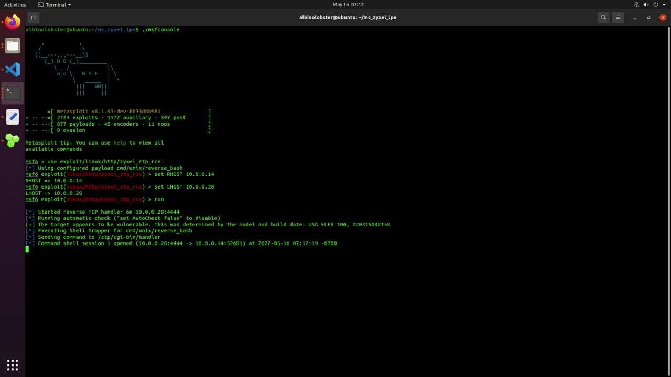671x377 pixels.
Task: Open the green hexagons app in the dock
Action: (x=13, y=140)
